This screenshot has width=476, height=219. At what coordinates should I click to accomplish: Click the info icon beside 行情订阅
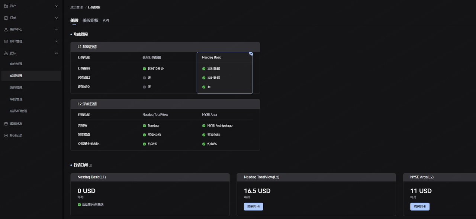pyautogui.click(x=90, y=165)
